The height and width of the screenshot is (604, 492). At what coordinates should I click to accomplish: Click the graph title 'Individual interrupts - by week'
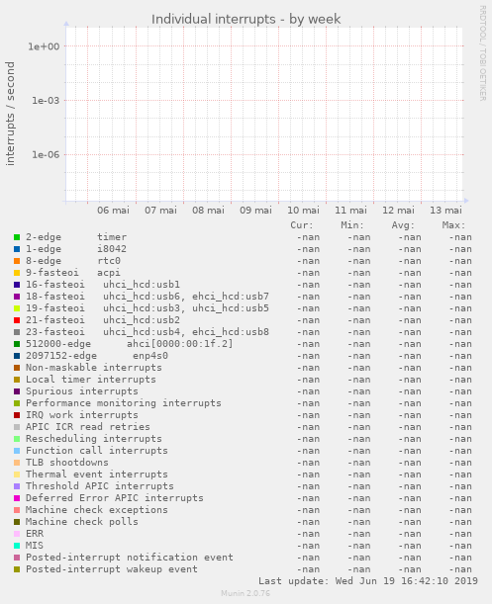(x=246, y=19)
